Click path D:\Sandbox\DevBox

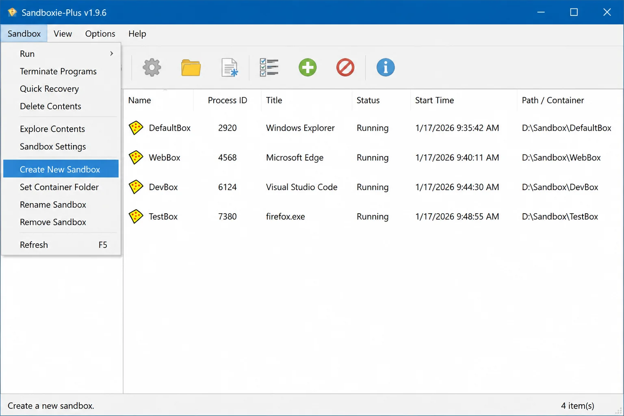click(560, 187)
